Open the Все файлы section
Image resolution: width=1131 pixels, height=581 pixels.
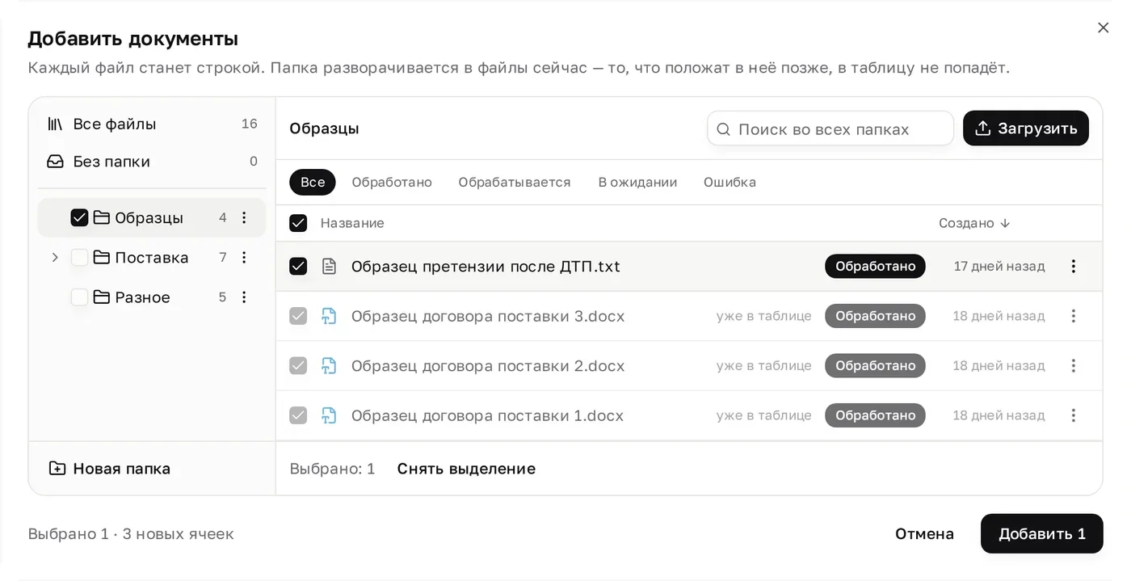(152, 124)
